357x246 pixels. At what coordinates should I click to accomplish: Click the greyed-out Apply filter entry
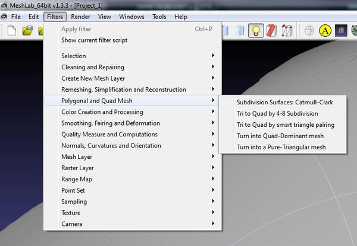click(133, 29)
